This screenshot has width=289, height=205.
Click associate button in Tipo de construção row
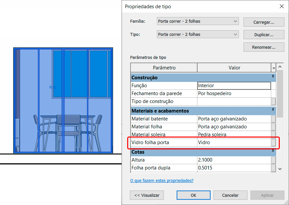click(x=274, y=101)
